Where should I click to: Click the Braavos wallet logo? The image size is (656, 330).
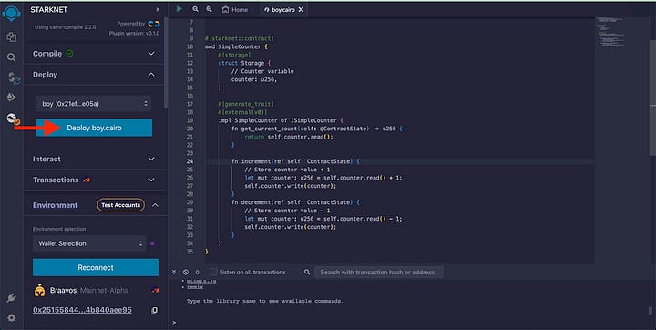pos(40,290)
